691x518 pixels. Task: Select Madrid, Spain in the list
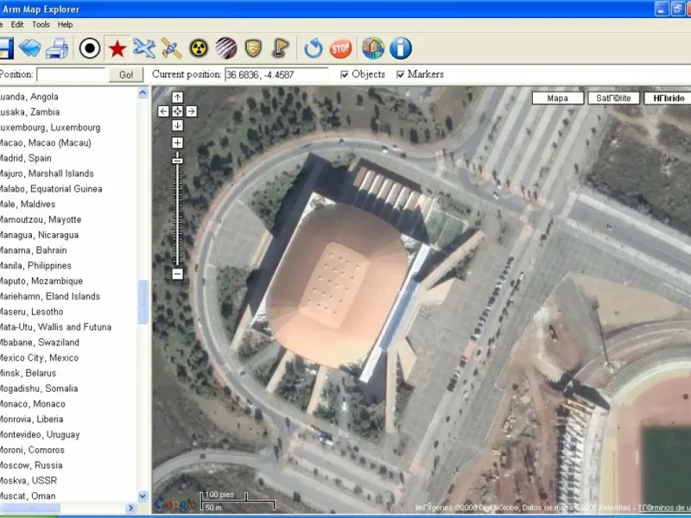(26, 158)
